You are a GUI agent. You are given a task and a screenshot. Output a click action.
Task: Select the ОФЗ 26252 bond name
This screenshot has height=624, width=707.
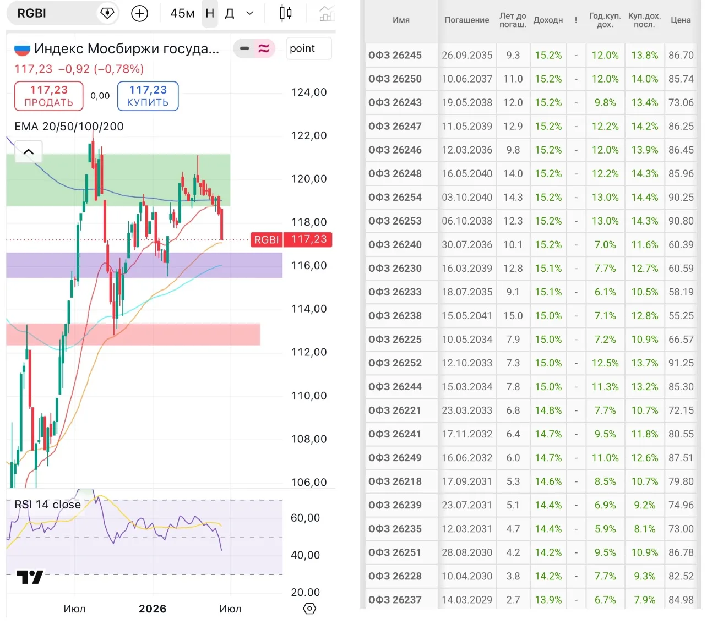point(395,363)
